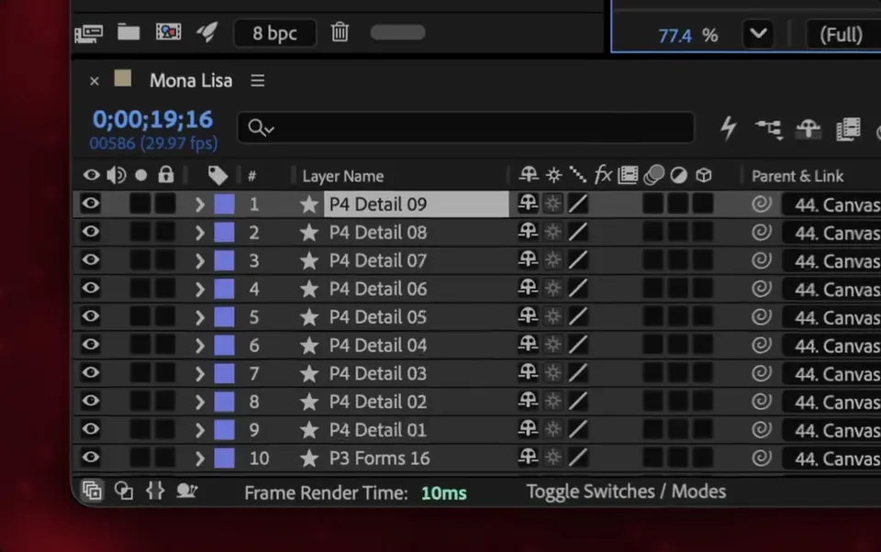Toggle continuously rasterize on P4 Detail 04
Screen dimensions: 881x552
coord(552,345)
